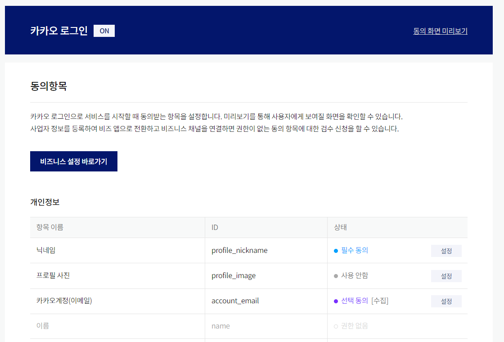Screen dimensions: 504x342
Task: Click the 프로필 사진 item name
Action: pyautogui.click(x=53, y=275)
